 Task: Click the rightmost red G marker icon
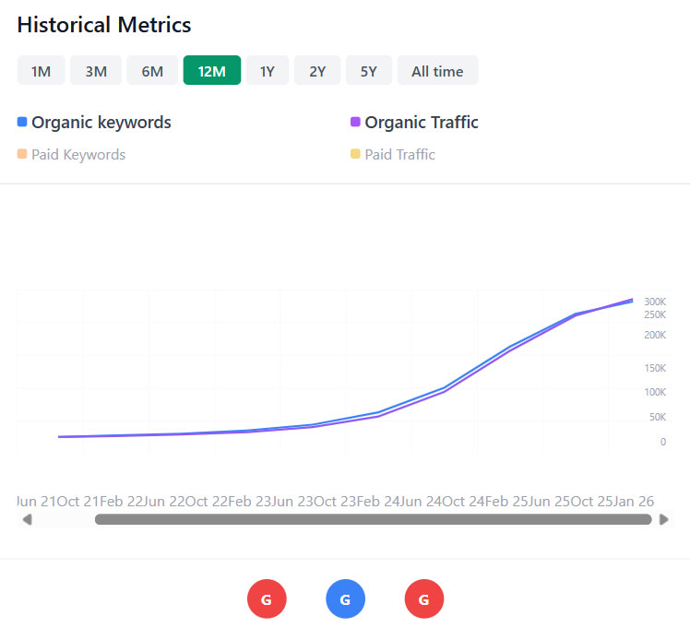point(424,599)
